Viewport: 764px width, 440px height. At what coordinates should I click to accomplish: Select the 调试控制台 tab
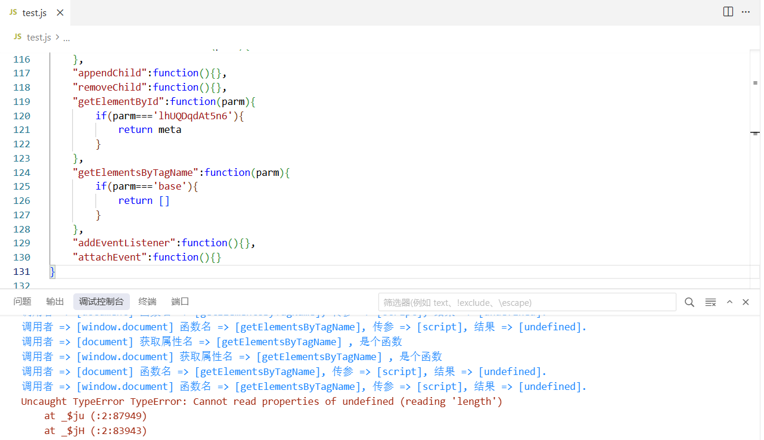tap(101, 302)
